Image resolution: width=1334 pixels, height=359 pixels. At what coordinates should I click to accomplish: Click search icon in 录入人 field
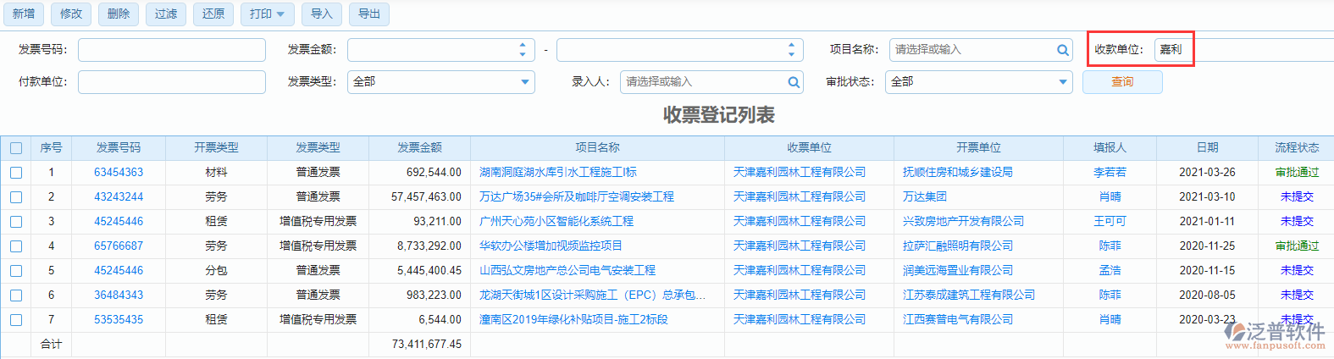pos(794,82)
